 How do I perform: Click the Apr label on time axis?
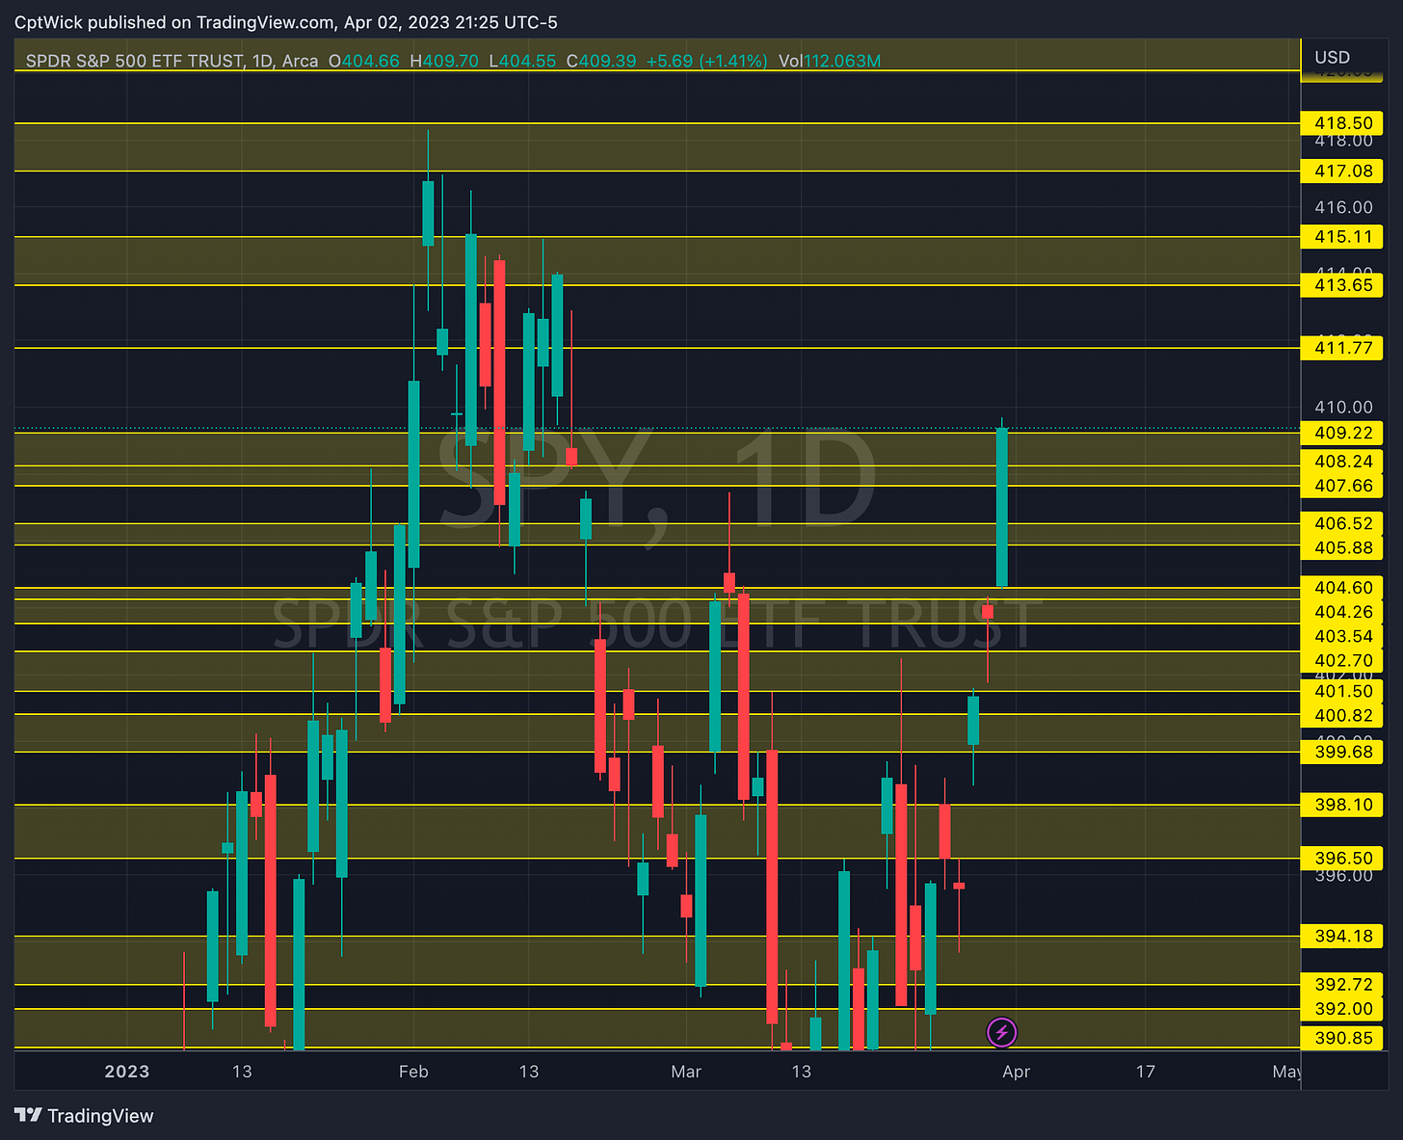pyautogui.click(x=1017, y=1072)
